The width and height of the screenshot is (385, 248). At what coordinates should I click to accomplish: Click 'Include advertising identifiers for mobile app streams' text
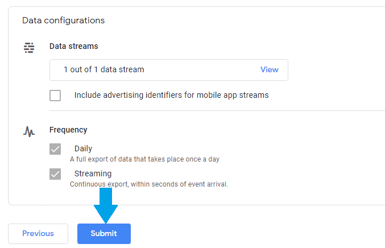tap(171, 95)
